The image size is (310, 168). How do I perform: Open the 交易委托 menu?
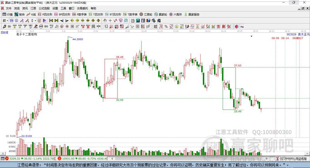(82, 8)
